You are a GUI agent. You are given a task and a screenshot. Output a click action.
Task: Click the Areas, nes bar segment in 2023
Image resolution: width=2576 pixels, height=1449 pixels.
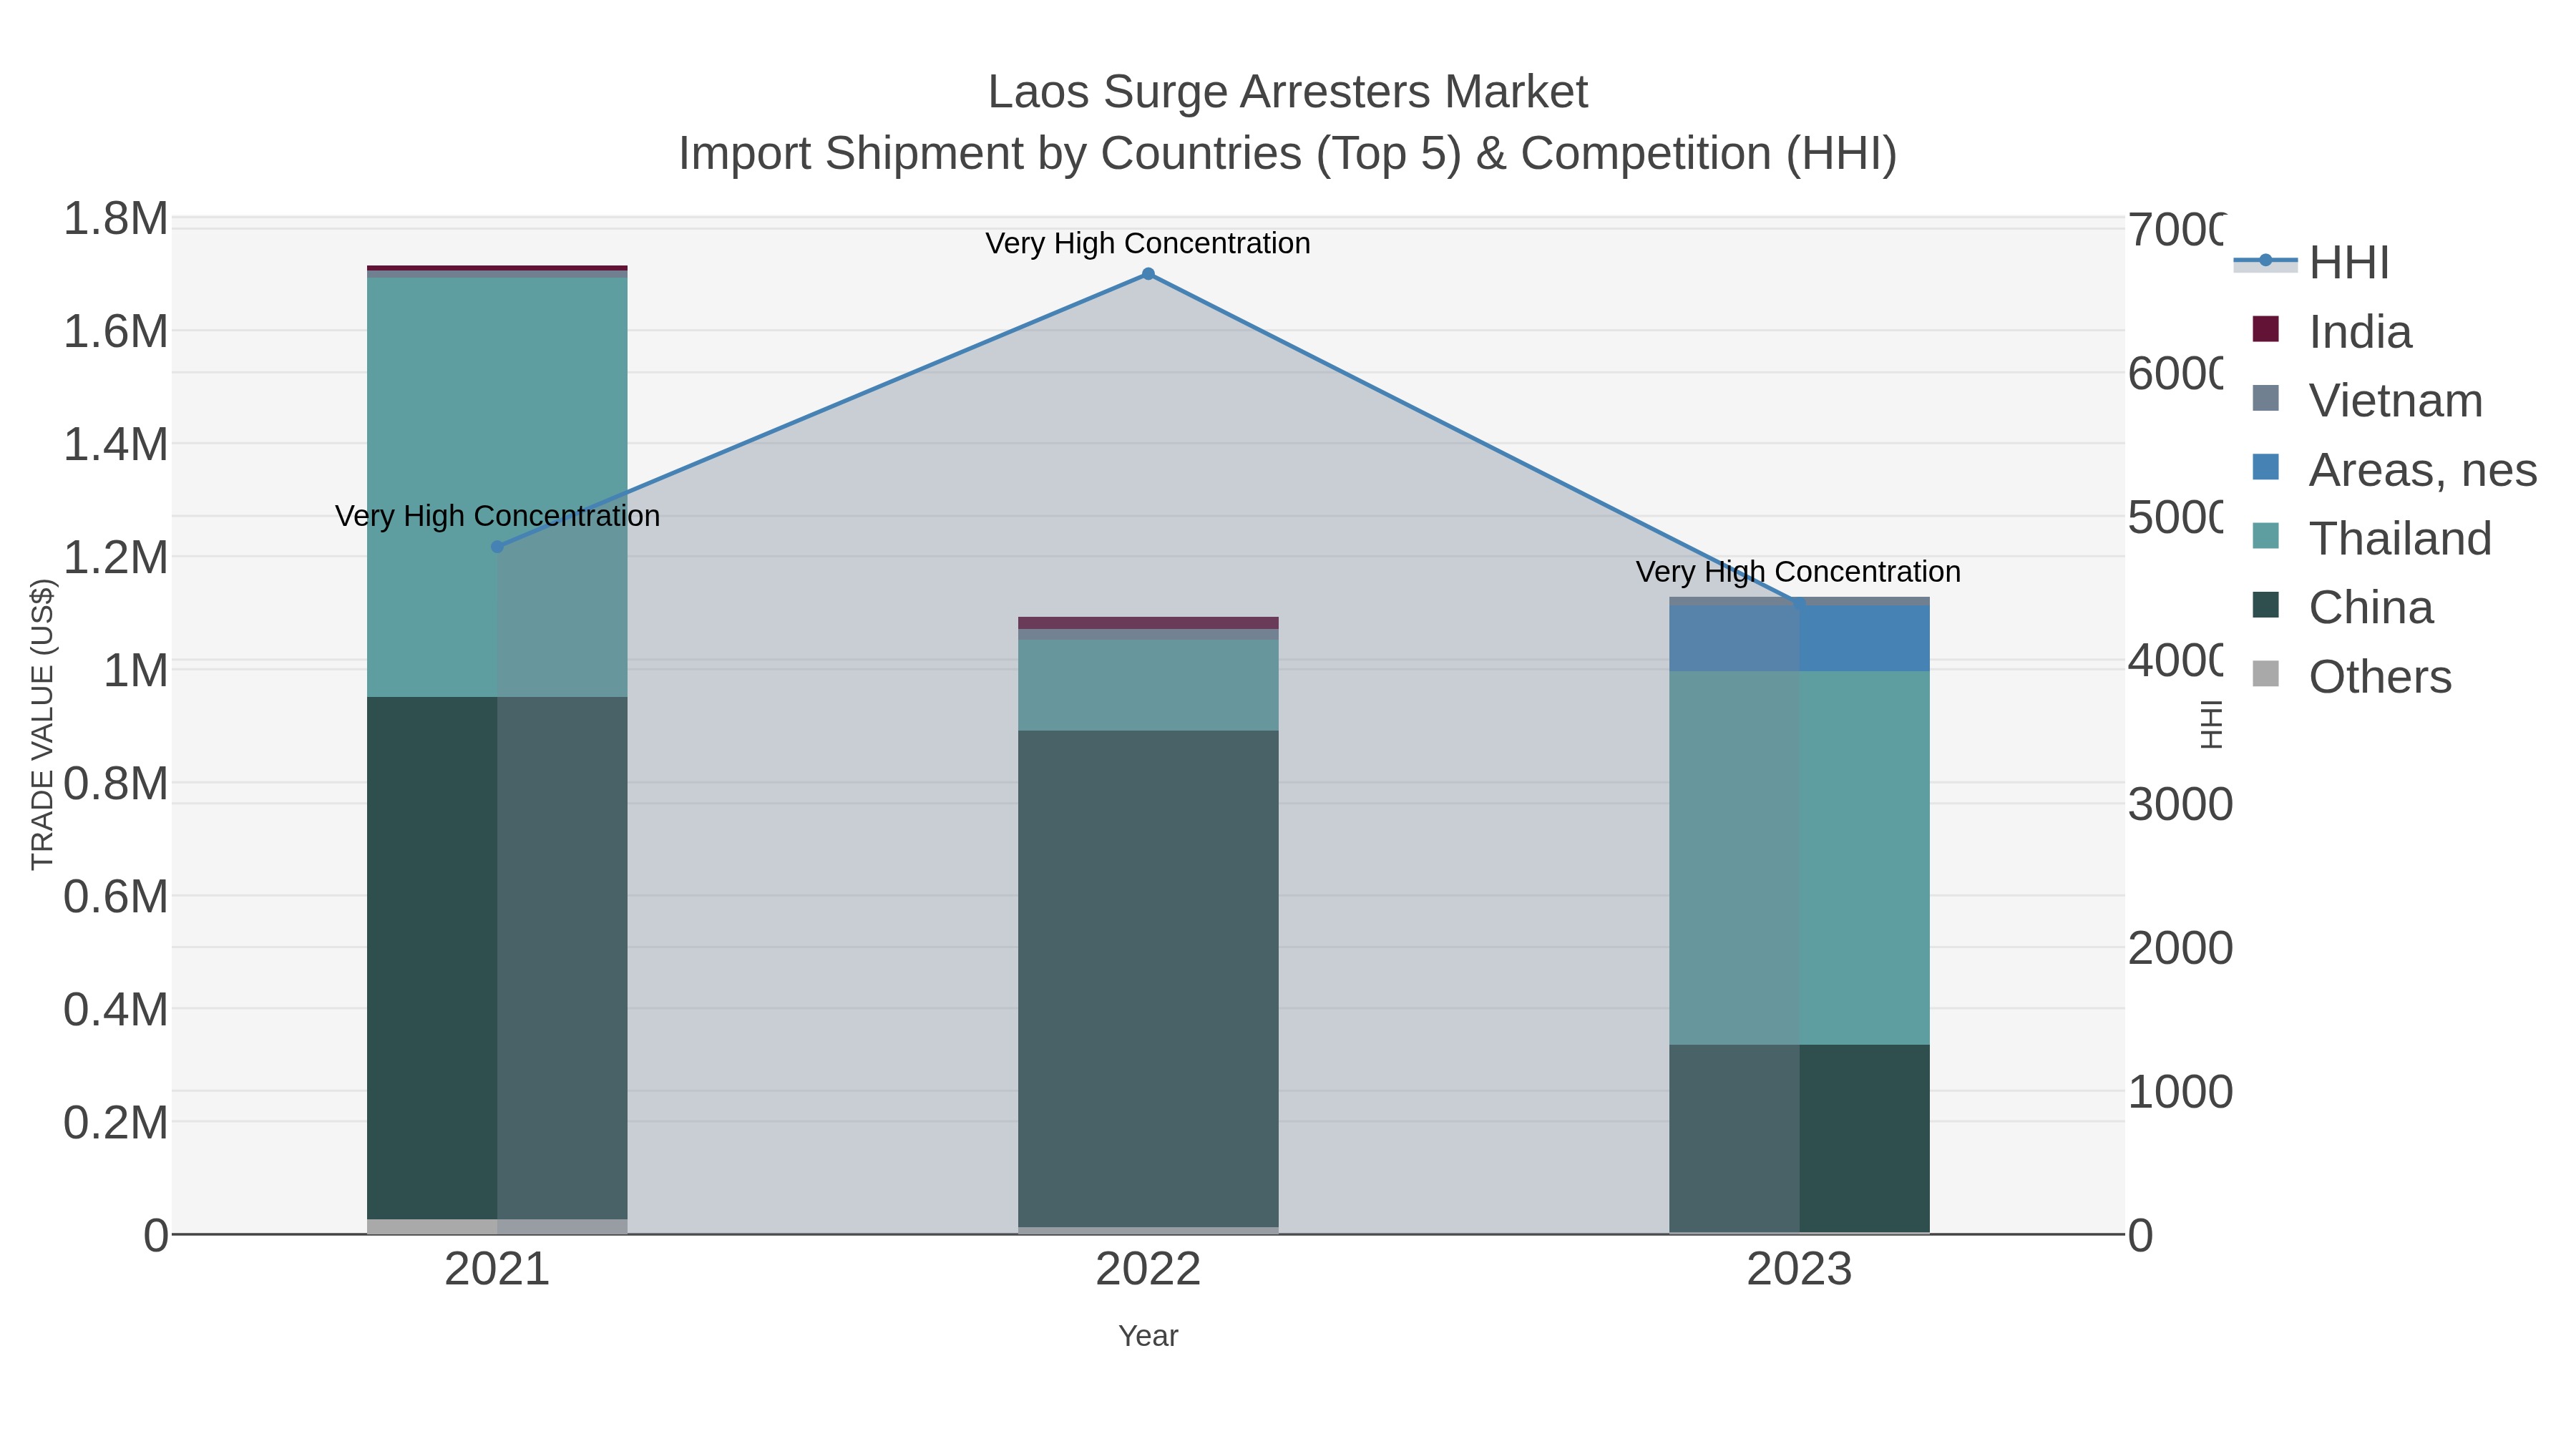point(1799,638)
